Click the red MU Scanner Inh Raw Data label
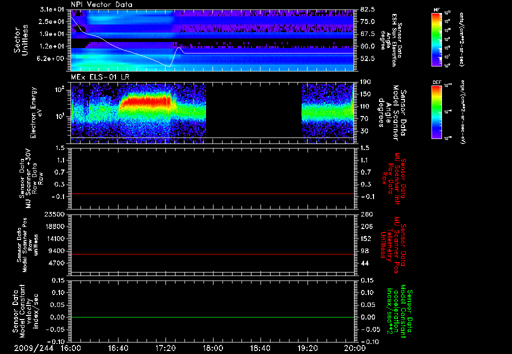Viewport: 512px width, 354px height. click(x=394, y=178)
